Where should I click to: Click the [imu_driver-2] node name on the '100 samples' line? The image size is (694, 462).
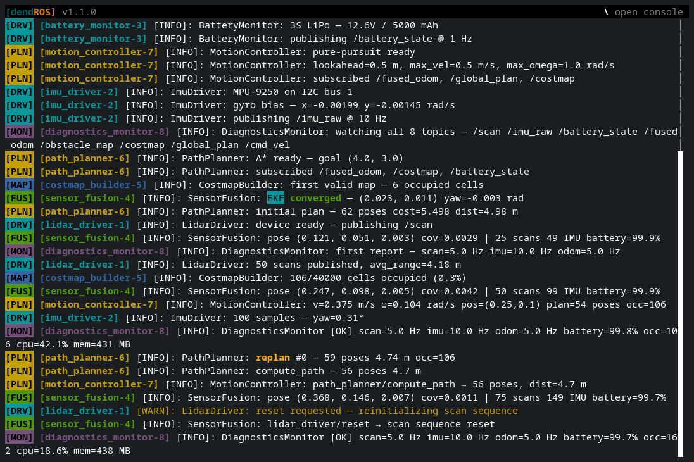(x=79, y=317)
